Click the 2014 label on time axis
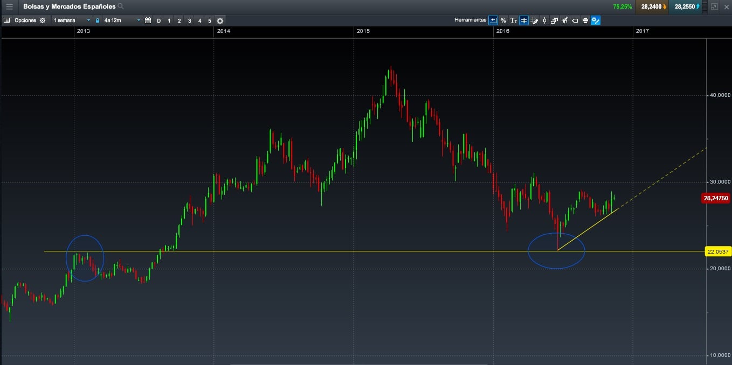 point(223,31)
